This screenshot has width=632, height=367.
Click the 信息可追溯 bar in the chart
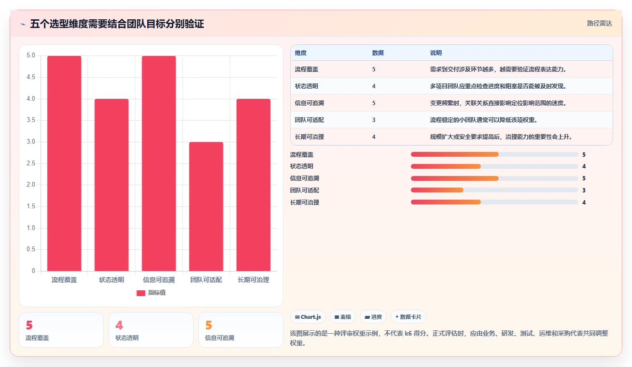tap(159, 163)
